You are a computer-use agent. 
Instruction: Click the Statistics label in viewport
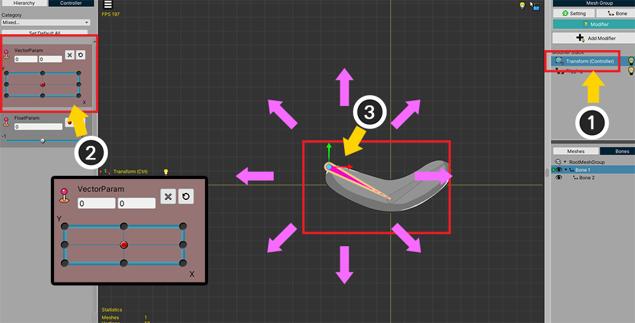point(112,310)
